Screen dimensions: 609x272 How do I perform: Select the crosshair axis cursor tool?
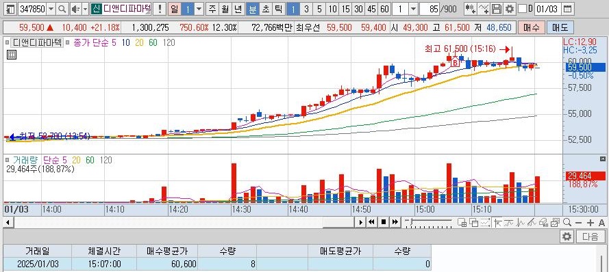[x=497, y=222]
